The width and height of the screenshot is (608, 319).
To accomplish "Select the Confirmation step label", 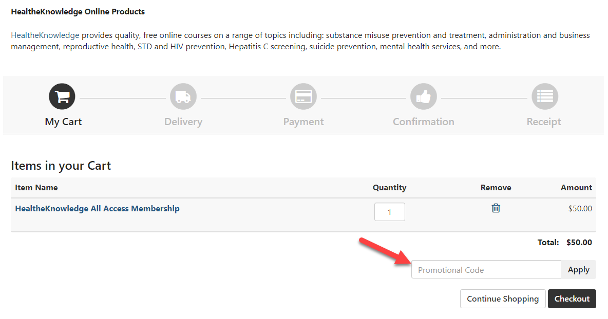I will click(x=424, y=122).
